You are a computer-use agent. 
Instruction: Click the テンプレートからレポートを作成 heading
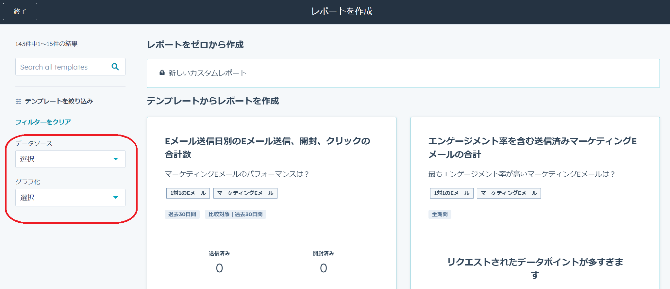(x=213, y=101)
